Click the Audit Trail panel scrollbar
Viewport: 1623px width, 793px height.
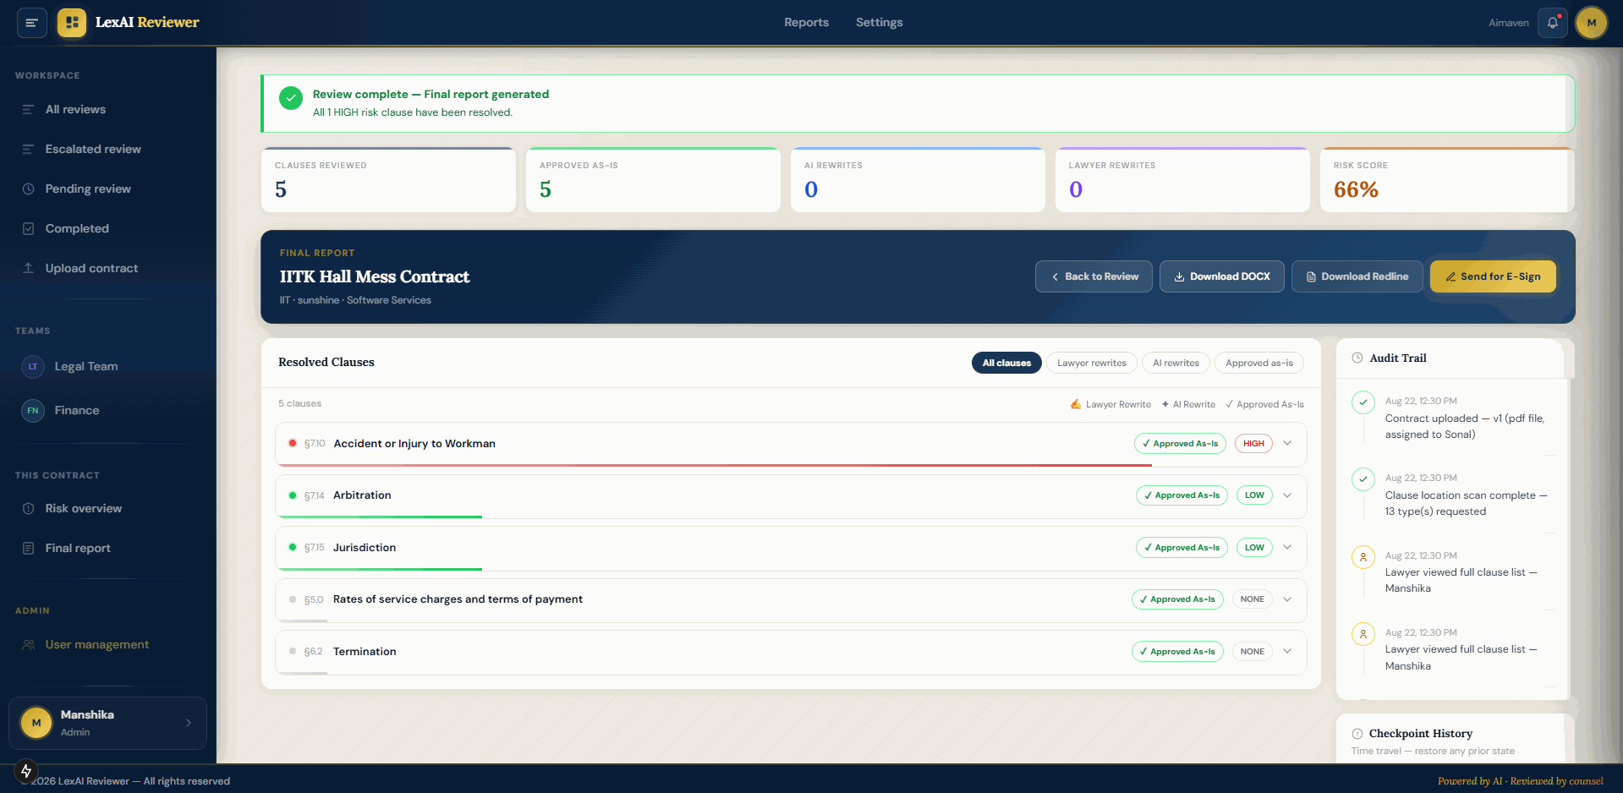click(1571, 539)
